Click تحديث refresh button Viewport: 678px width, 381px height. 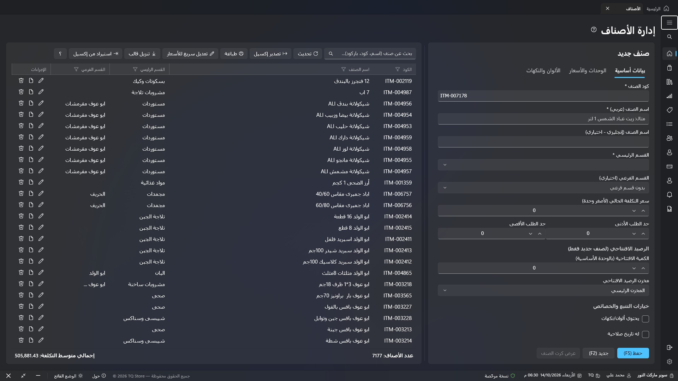point(308,54)
